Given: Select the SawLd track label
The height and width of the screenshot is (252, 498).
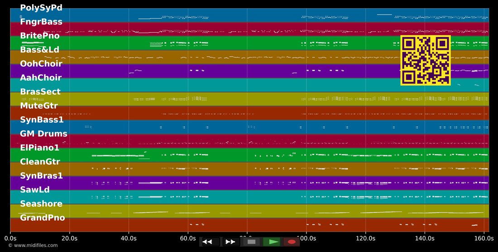Looking at the screenshot, I should [35, 189].
